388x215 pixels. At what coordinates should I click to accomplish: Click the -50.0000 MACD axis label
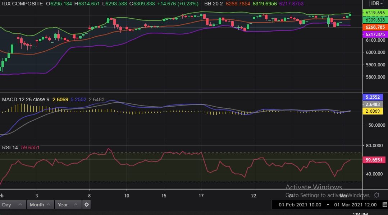(x=375, y=125)
